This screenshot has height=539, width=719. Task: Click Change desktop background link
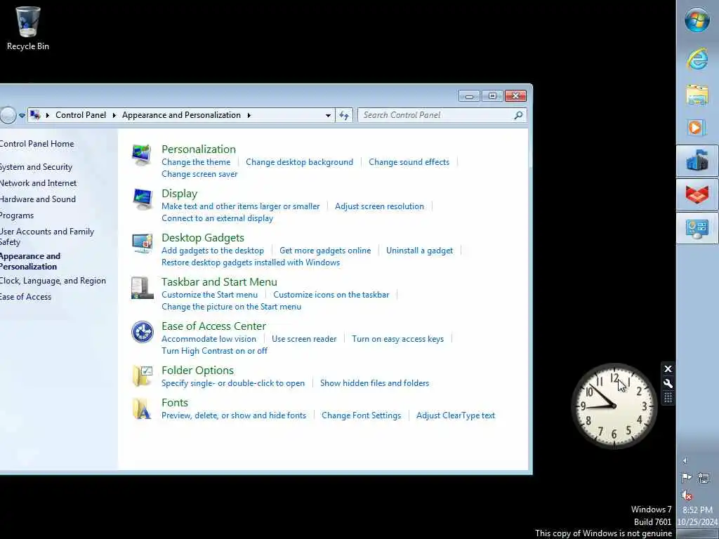coord(299,162)
